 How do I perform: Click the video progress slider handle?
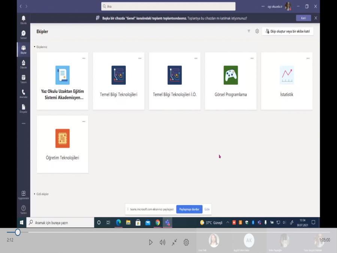click(x=18, y=232)
